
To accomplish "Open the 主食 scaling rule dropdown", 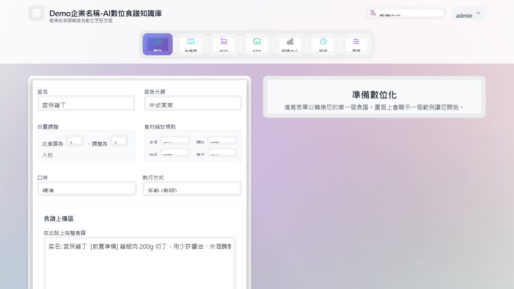I will point(175,140).
